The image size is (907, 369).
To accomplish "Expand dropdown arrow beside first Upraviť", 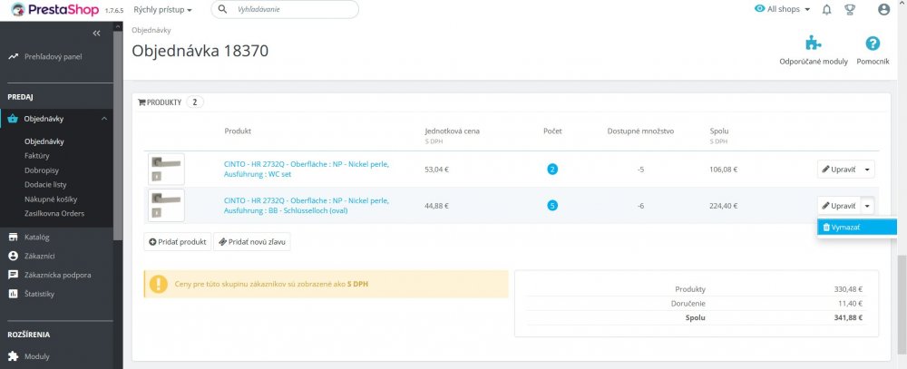I will (x=868, y=169).
